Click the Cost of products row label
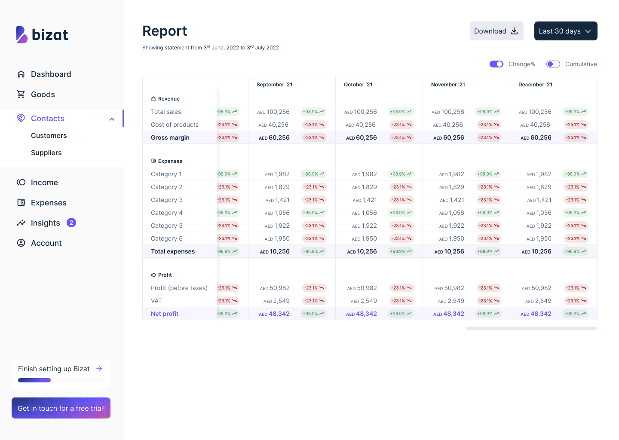 tap(175, 125)
